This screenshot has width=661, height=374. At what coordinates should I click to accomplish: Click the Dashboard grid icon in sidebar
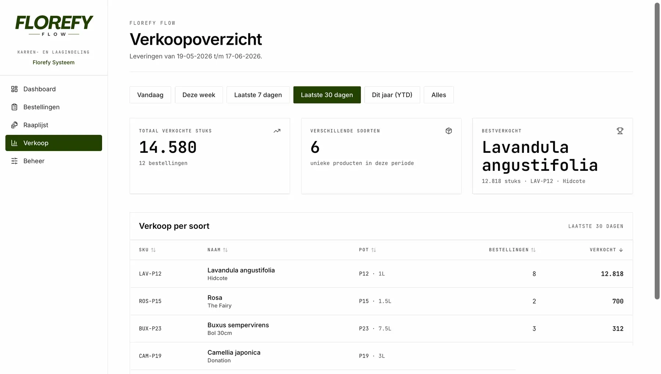14,89
